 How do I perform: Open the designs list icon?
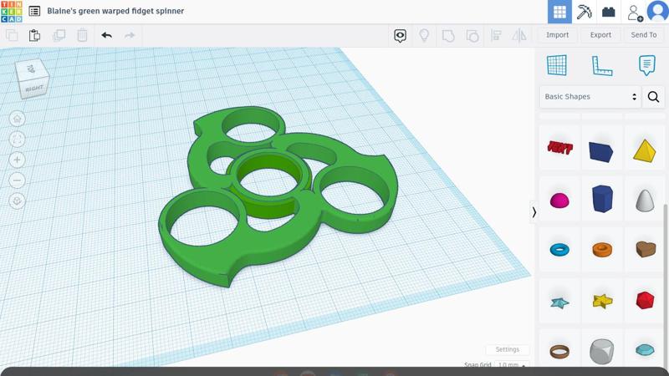click(34, 11)
